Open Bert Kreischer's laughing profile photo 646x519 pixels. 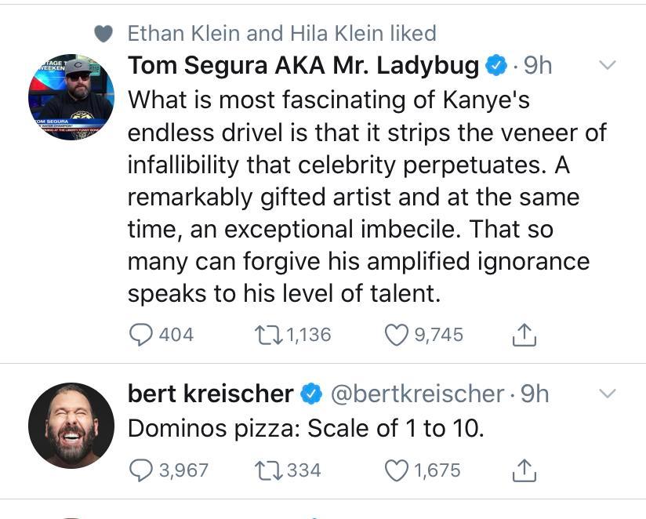point(71,425)
